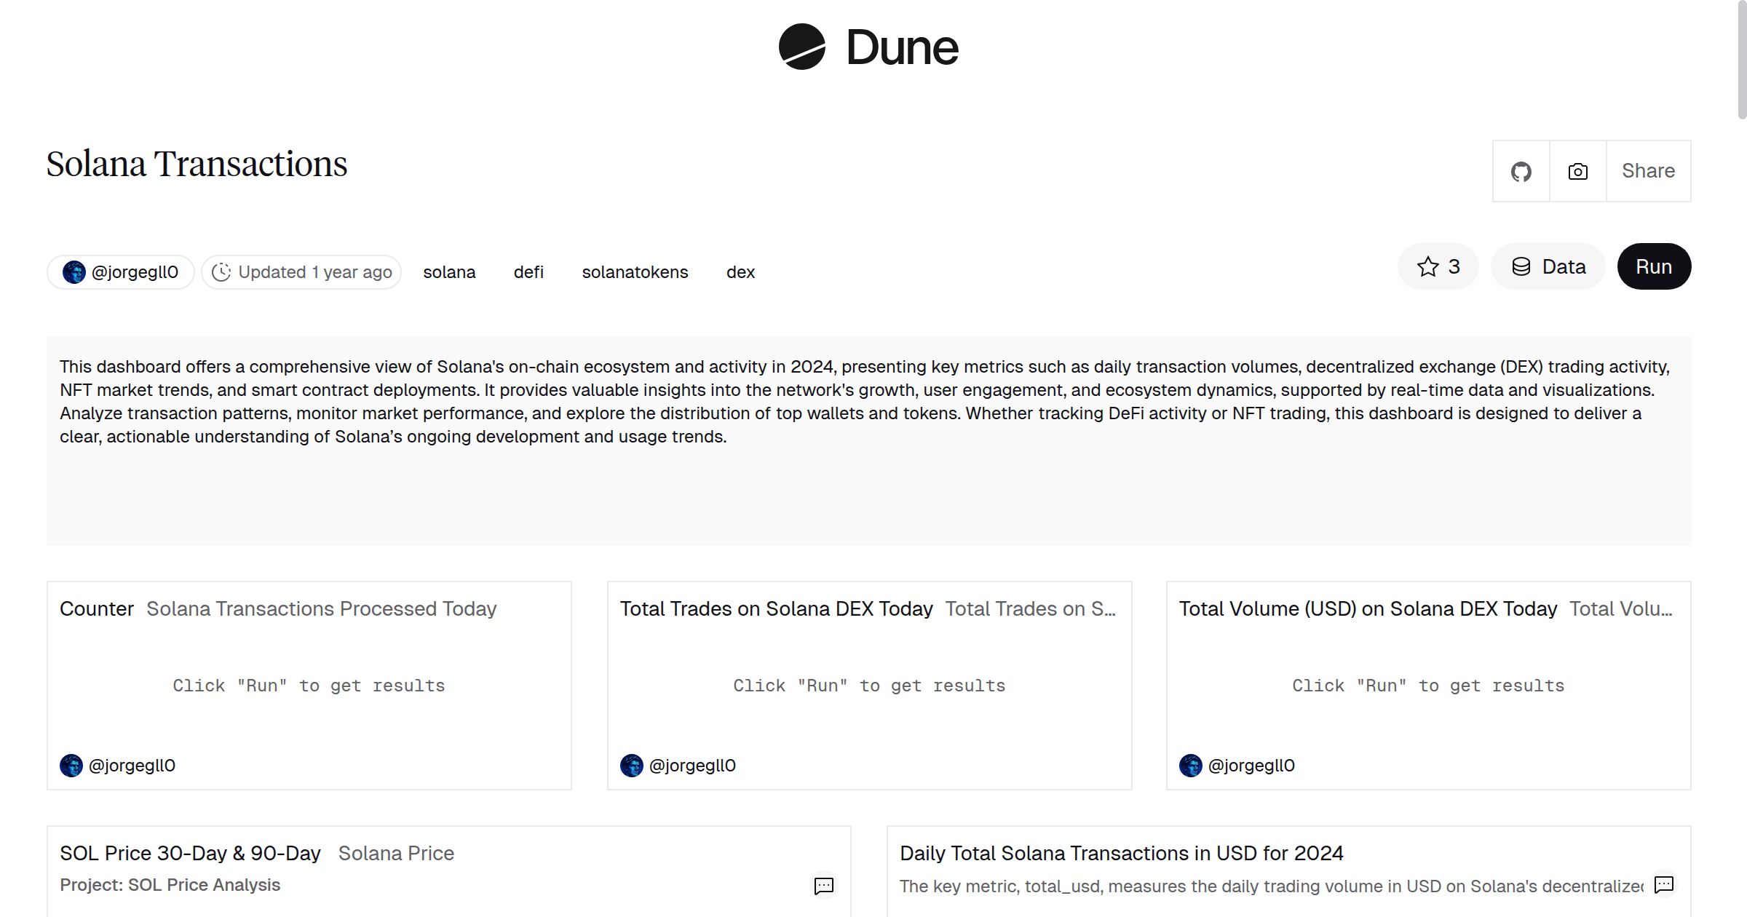Click the clock icon next to Updated timestamp
This screenshot has height=917, width=1747.
(222, 271)
